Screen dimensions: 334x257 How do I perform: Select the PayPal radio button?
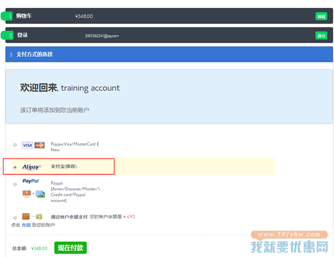pos(15,184)
